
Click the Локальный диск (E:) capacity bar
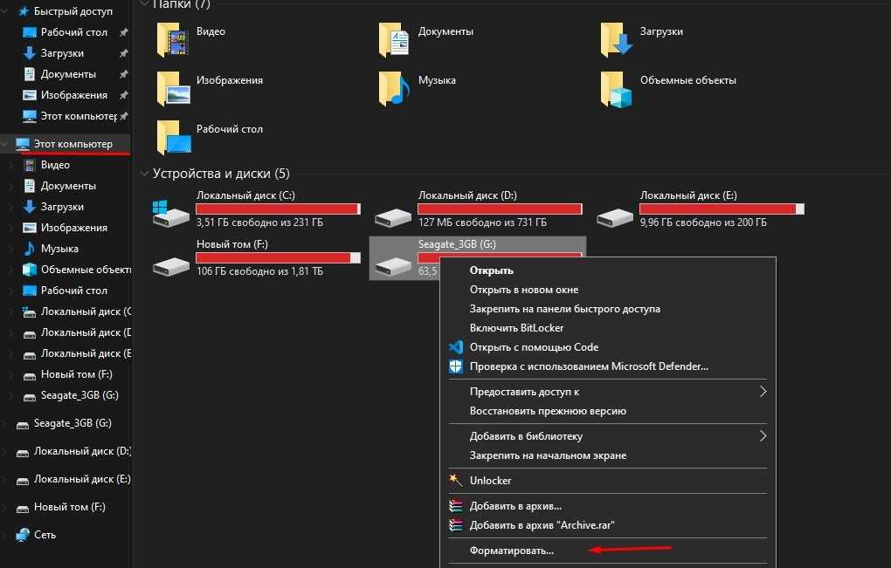pos(721,209)
